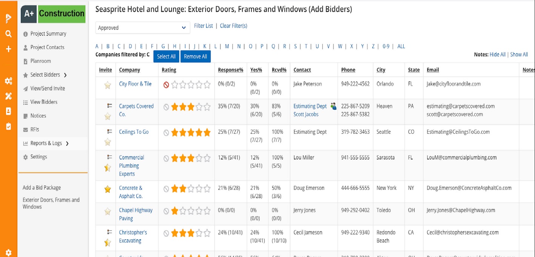Click the clipboard checkmark icon in the orange sidebar

coord(8,126)
